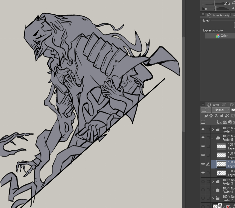Show Folder 3 by clicking its visibility box

203,182
